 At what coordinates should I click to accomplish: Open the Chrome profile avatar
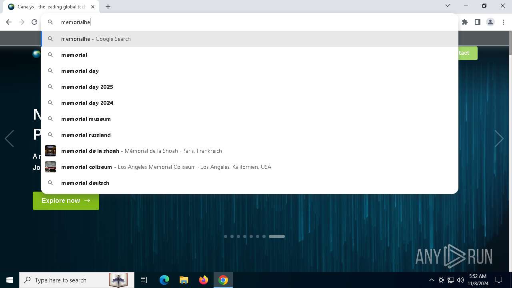(x=490, y=22)
